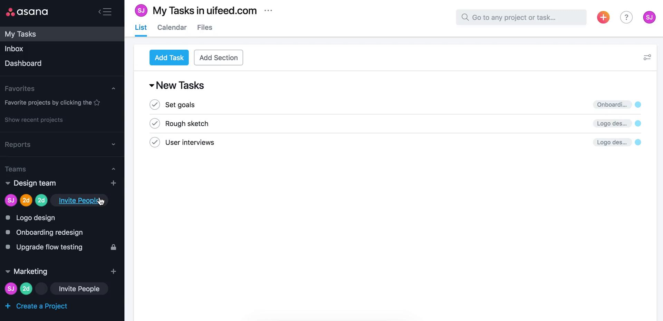The image size is (663, 321).
Task: Click the Add Task button
Action: point(169,57)
